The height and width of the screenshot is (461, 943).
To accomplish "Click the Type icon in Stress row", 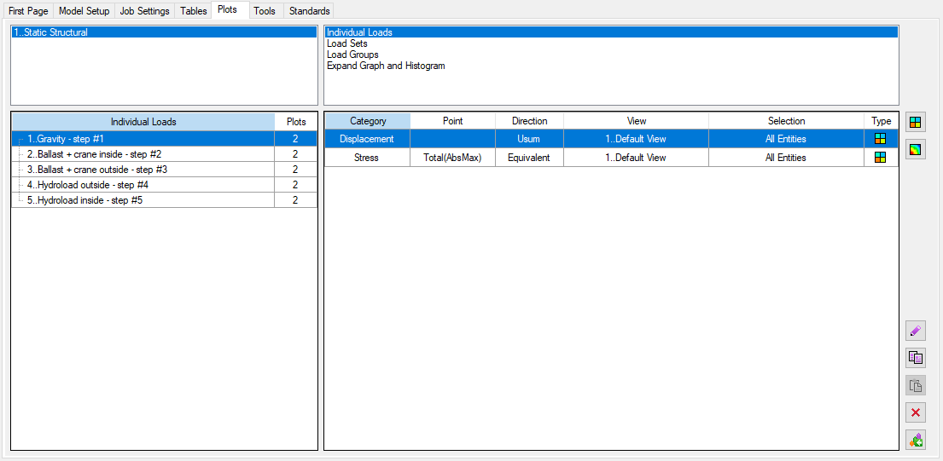I will coord(880,158).
